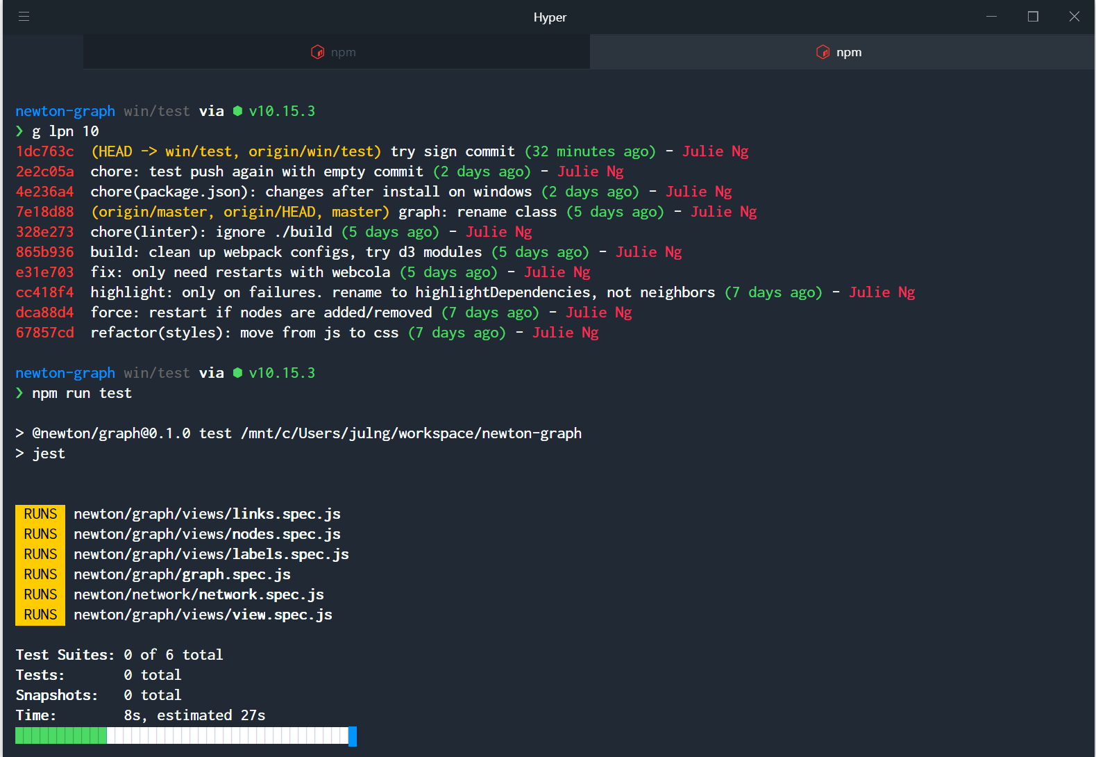
Task: Click the green Node.js icon above npm run test
Action: point(237,373)
